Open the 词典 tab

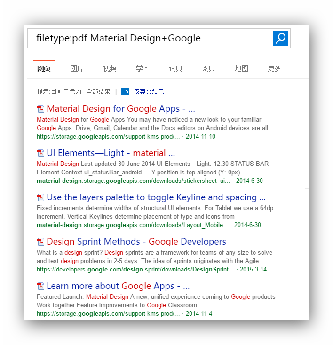click(x=175, y=68)
